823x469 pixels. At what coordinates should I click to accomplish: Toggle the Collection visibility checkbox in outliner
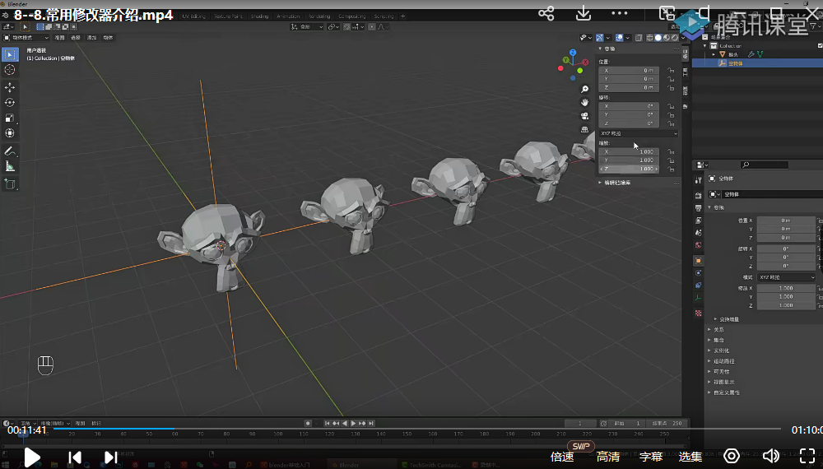820,45
